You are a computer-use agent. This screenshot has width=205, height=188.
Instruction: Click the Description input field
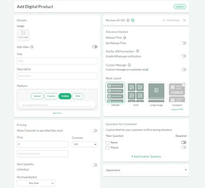(x=57, y=76)
